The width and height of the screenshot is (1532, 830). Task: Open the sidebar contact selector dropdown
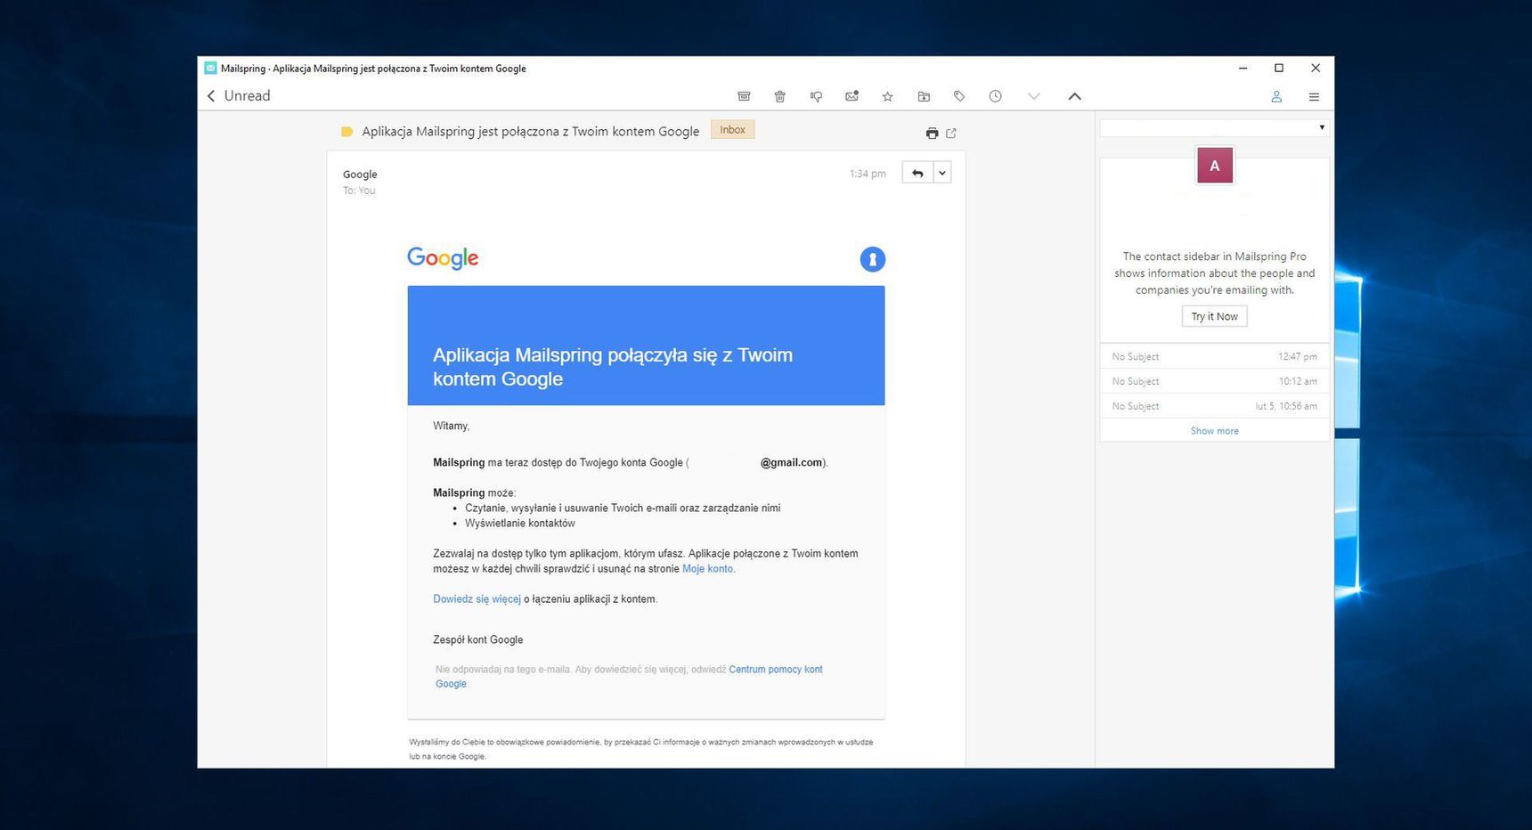[x=1214, y=128]
